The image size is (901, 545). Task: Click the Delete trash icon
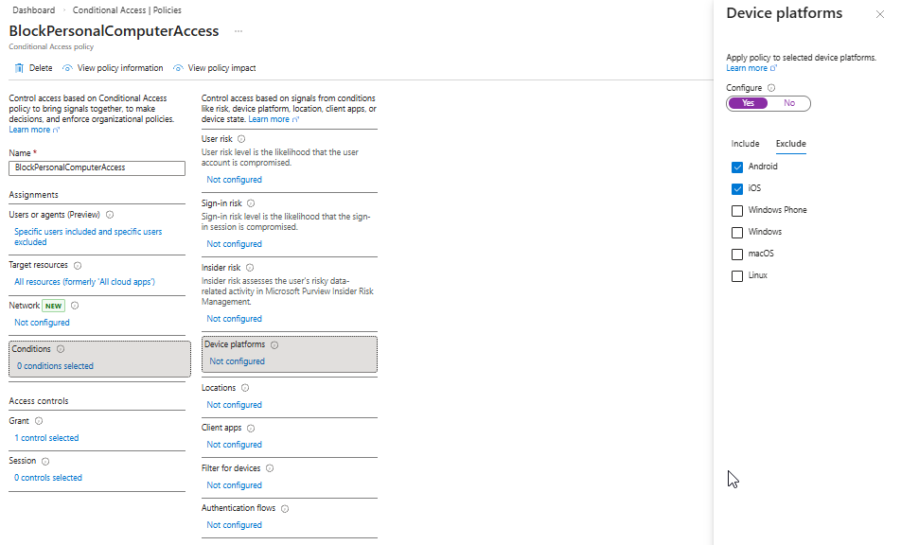click(19, 68)
